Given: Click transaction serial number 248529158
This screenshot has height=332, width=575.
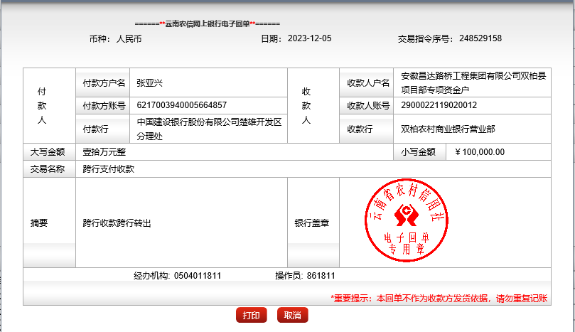Looking at the screenshot, I should click(x=480, y=38).
